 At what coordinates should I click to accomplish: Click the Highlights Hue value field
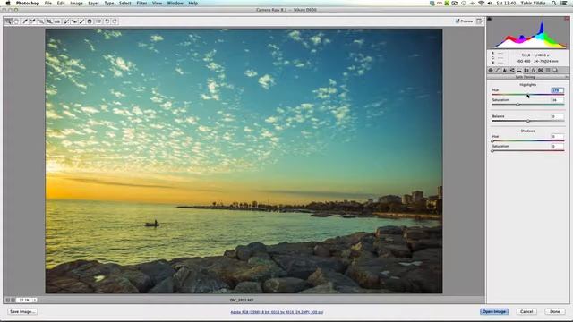(557, 90)
